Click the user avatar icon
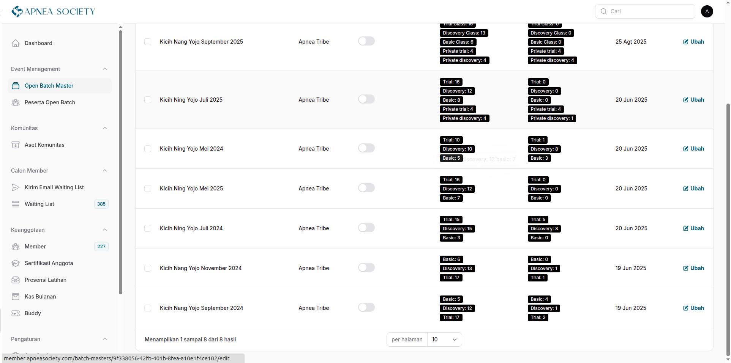Image resolution: width=731 pixels, height=363 pixels. [x=707, y=11]
